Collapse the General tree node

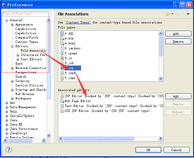coord(7,20)
